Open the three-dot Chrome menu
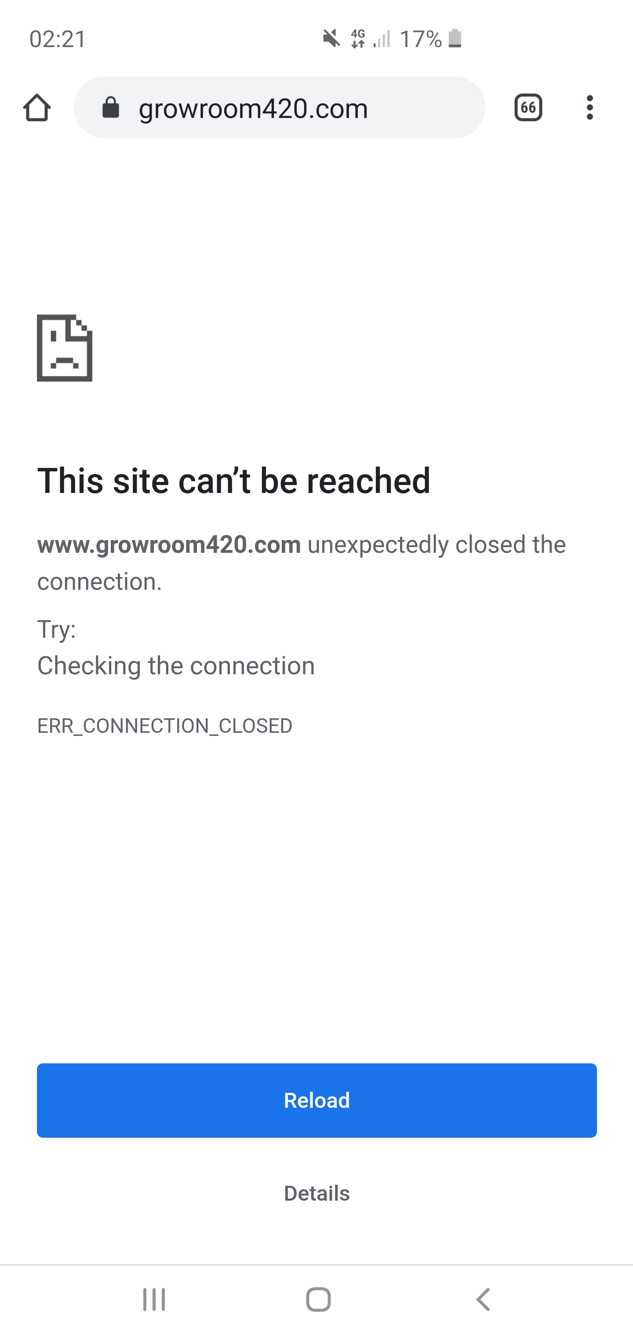Image resolution: width=633 pixels, height=1338 pixels. [589, 107]
